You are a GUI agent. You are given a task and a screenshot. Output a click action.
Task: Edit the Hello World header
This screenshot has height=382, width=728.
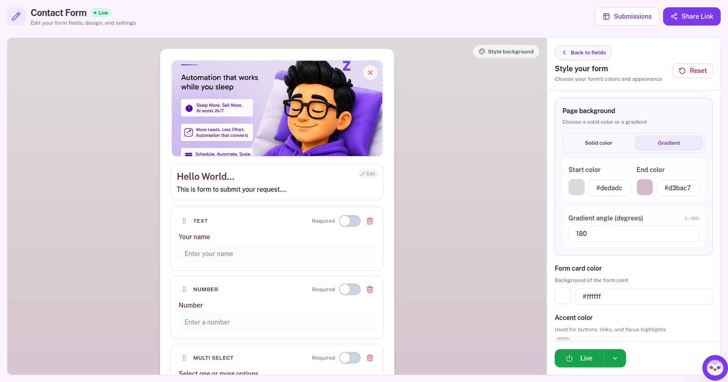coord(368,174)
